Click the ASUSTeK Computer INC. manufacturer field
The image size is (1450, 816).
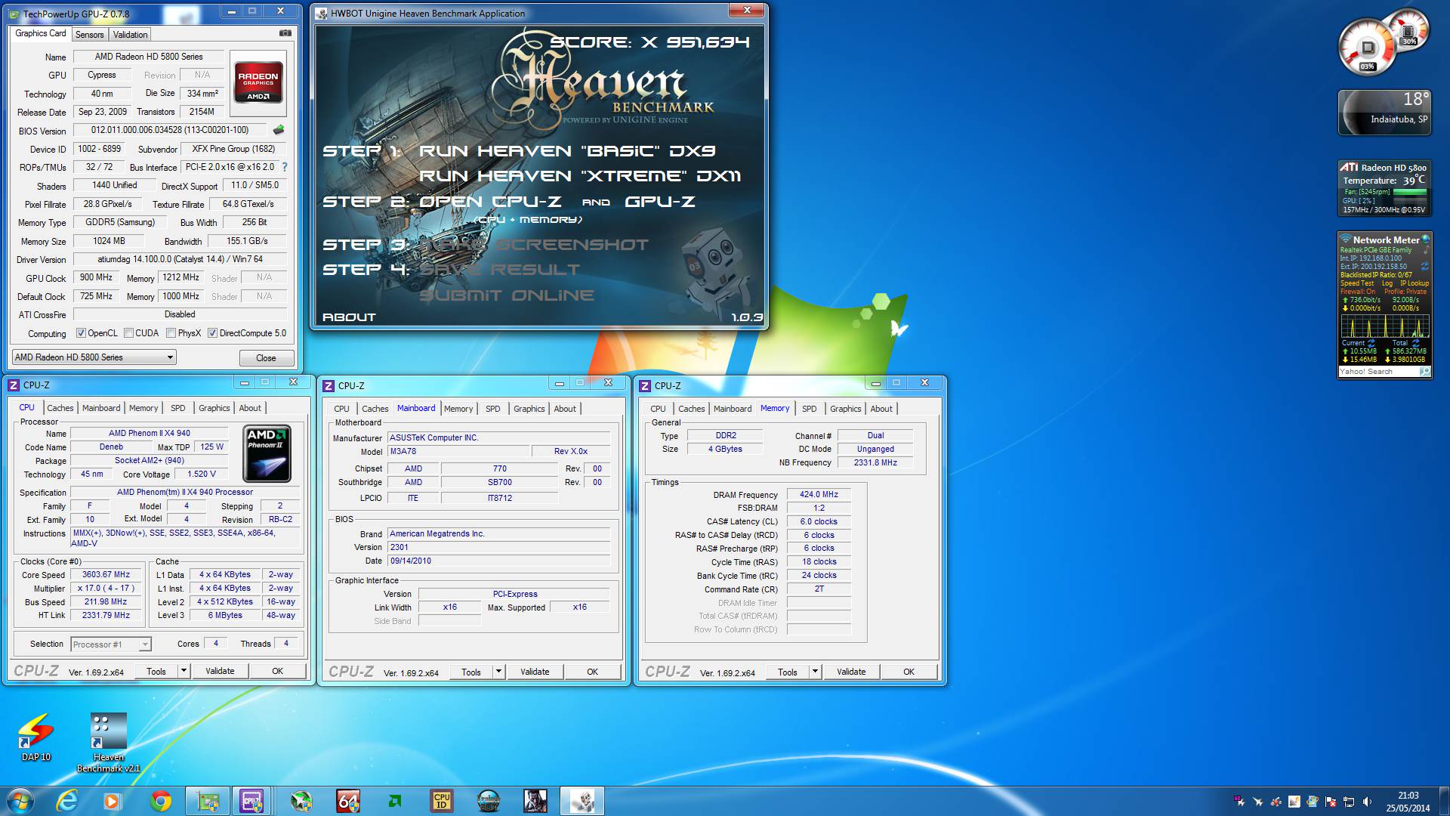[x=498, y=437]
